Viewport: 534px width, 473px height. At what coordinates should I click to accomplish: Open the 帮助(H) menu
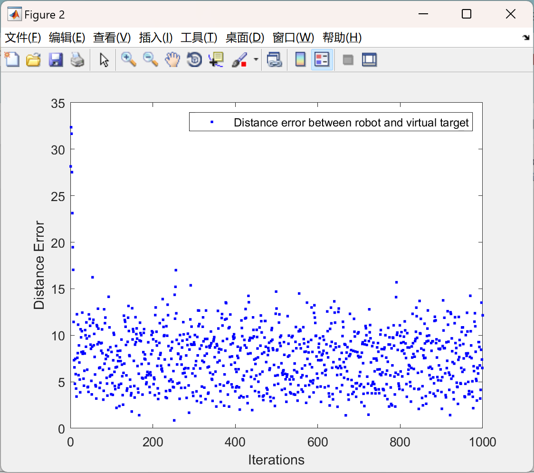[342, 38]
